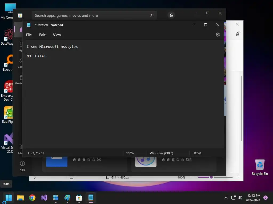The width and height of the screenshot is (273, 204).
Task: Click the Paint vertical scrollbar
Action: (241, 108)
